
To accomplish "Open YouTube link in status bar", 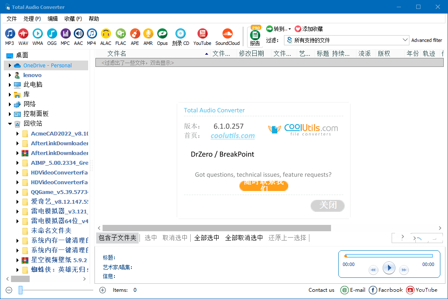I will coord(422,290).
